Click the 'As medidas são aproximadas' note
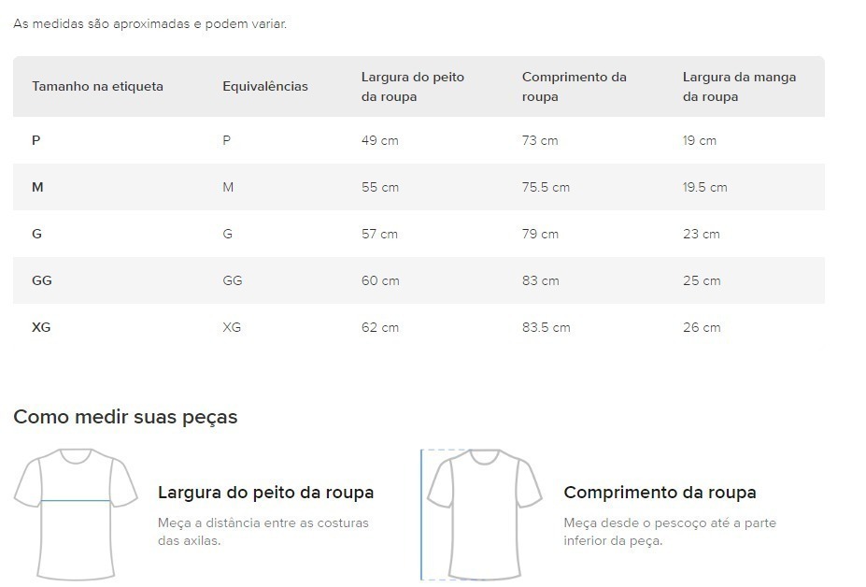Screen dimensions: 866x587 pos(150,23)
